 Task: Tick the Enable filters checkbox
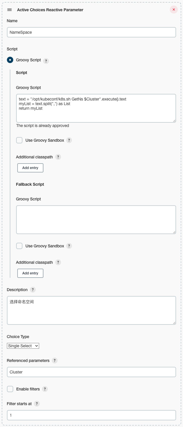(x=10, y=389)
